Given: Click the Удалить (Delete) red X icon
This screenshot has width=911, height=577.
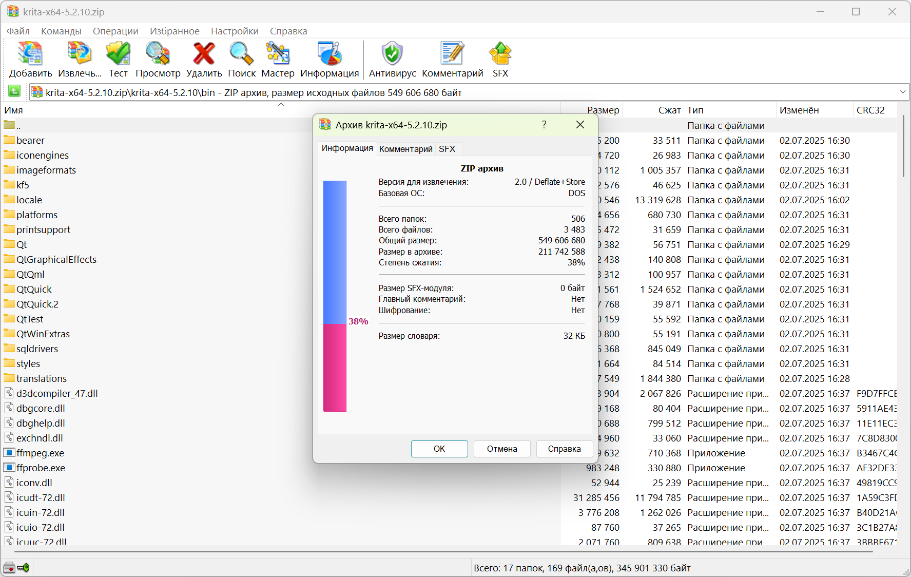Looking at the screenshot, I should pyautogui.click(x=204, y=54).
